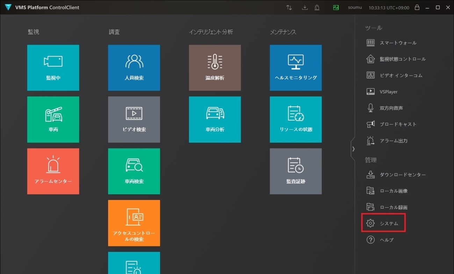Open the 監視中 live view tile
Screen dimensions: 454x274
click(x=53, y=68)
